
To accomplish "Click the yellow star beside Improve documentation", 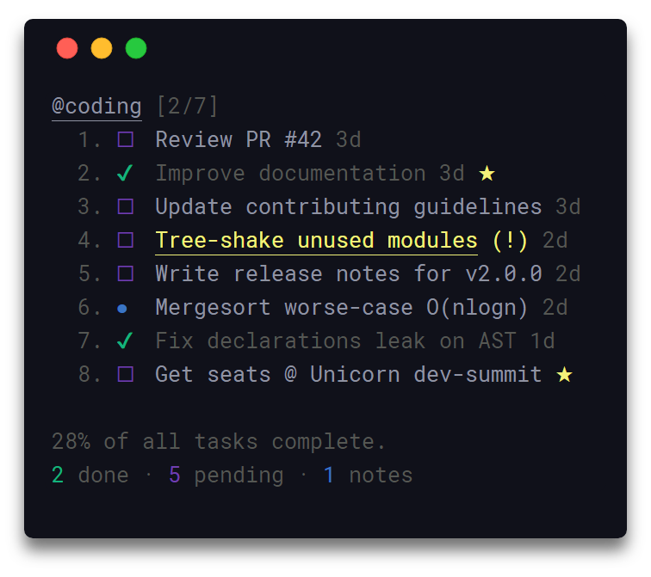I will [487, 173].
